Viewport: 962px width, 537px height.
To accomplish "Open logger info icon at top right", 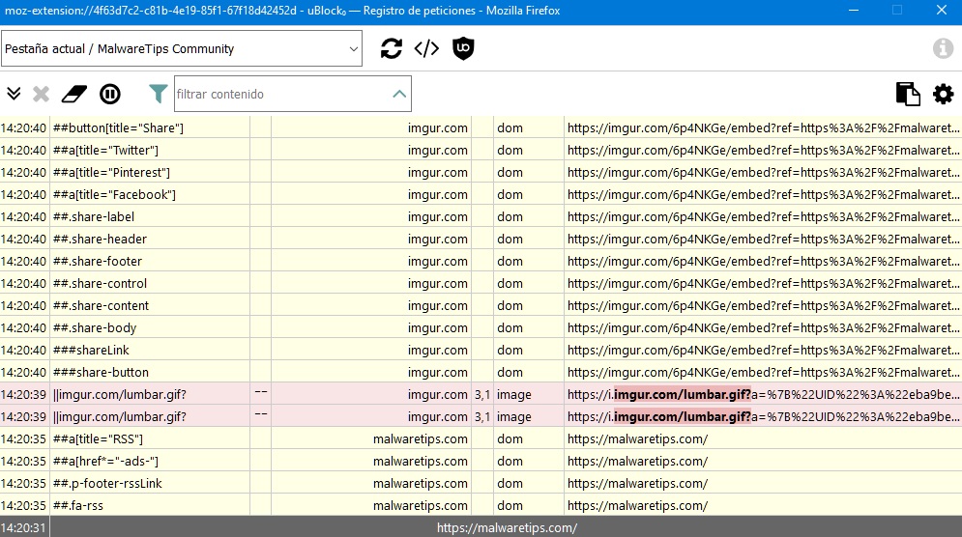I will pyautogui.click(x=943, y=48).
